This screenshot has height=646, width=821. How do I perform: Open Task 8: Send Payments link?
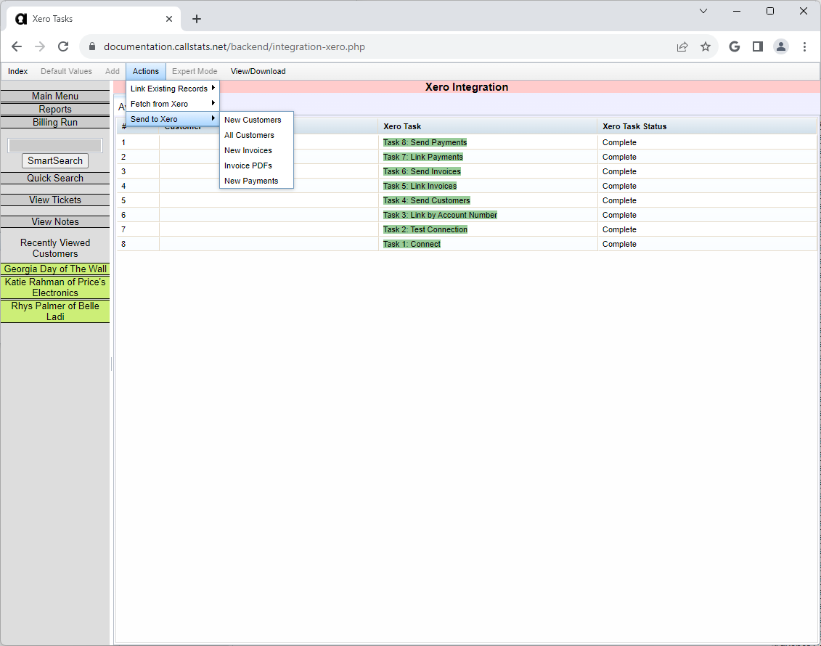[425, 142]
